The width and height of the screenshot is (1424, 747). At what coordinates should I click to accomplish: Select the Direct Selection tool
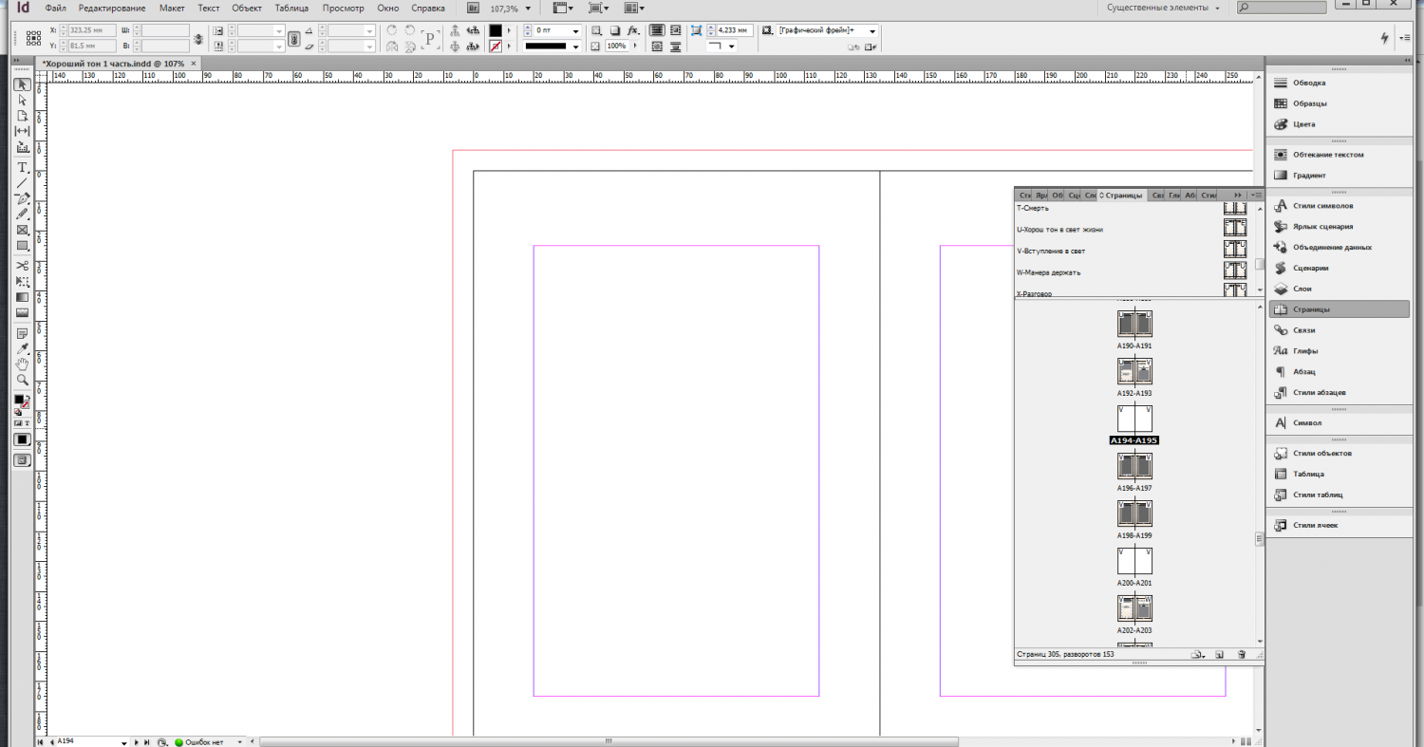pos(22,100)
